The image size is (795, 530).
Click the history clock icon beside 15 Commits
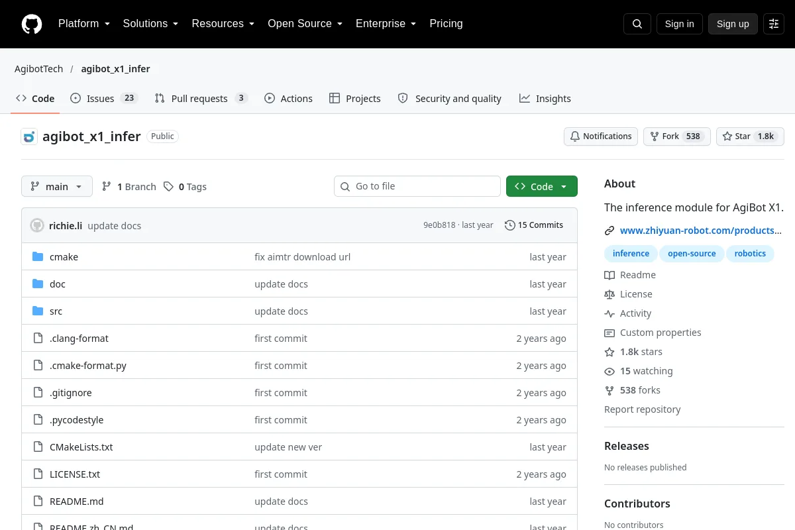509,225
